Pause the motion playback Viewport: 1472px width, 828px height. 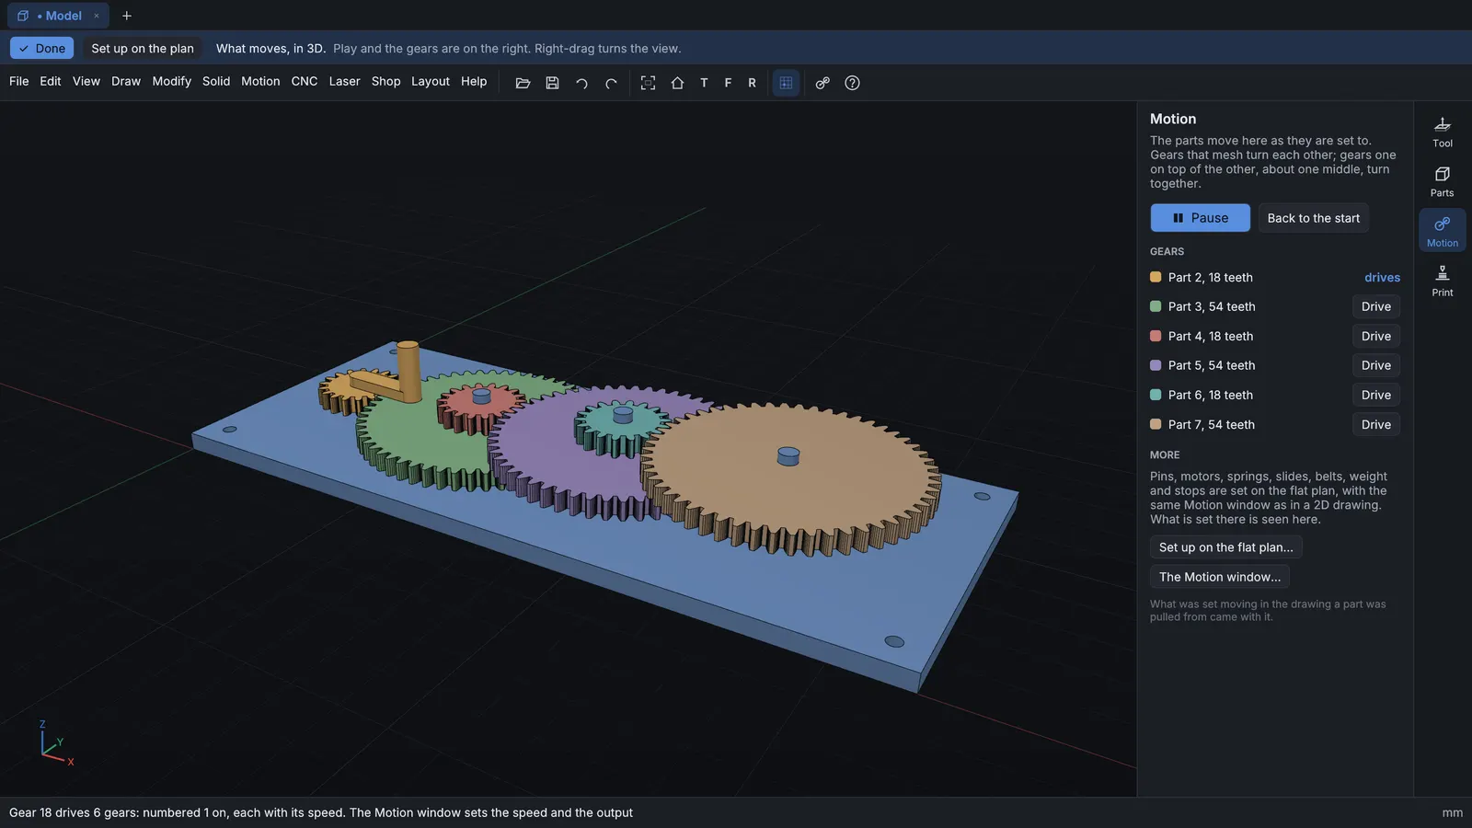(1200, 218)
